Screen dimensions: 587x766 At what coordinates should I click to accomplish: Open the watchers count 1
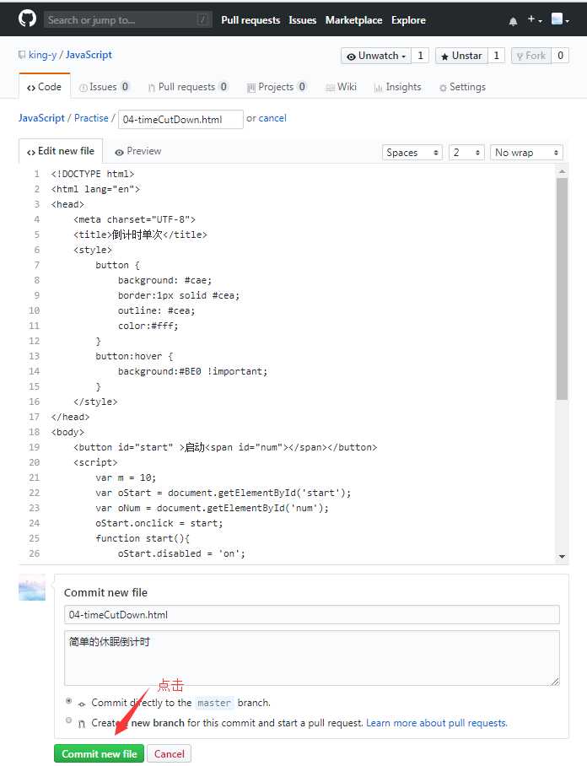point(420,56)
